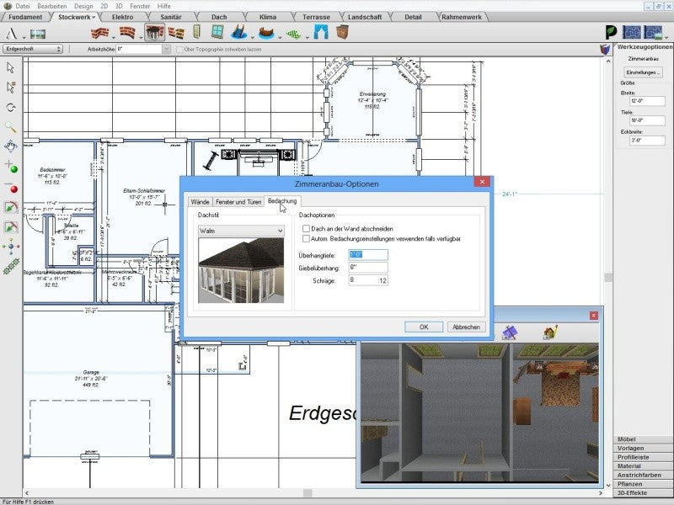Select the wall opening/break tool

pos(176,33)
